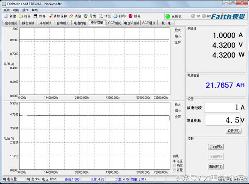249x184 pixels.
Task: Click 放大 beside the current graph
Action: click(177, 30)
